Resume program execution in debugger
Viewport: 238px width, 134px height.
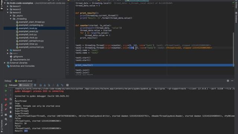[6, 91]
